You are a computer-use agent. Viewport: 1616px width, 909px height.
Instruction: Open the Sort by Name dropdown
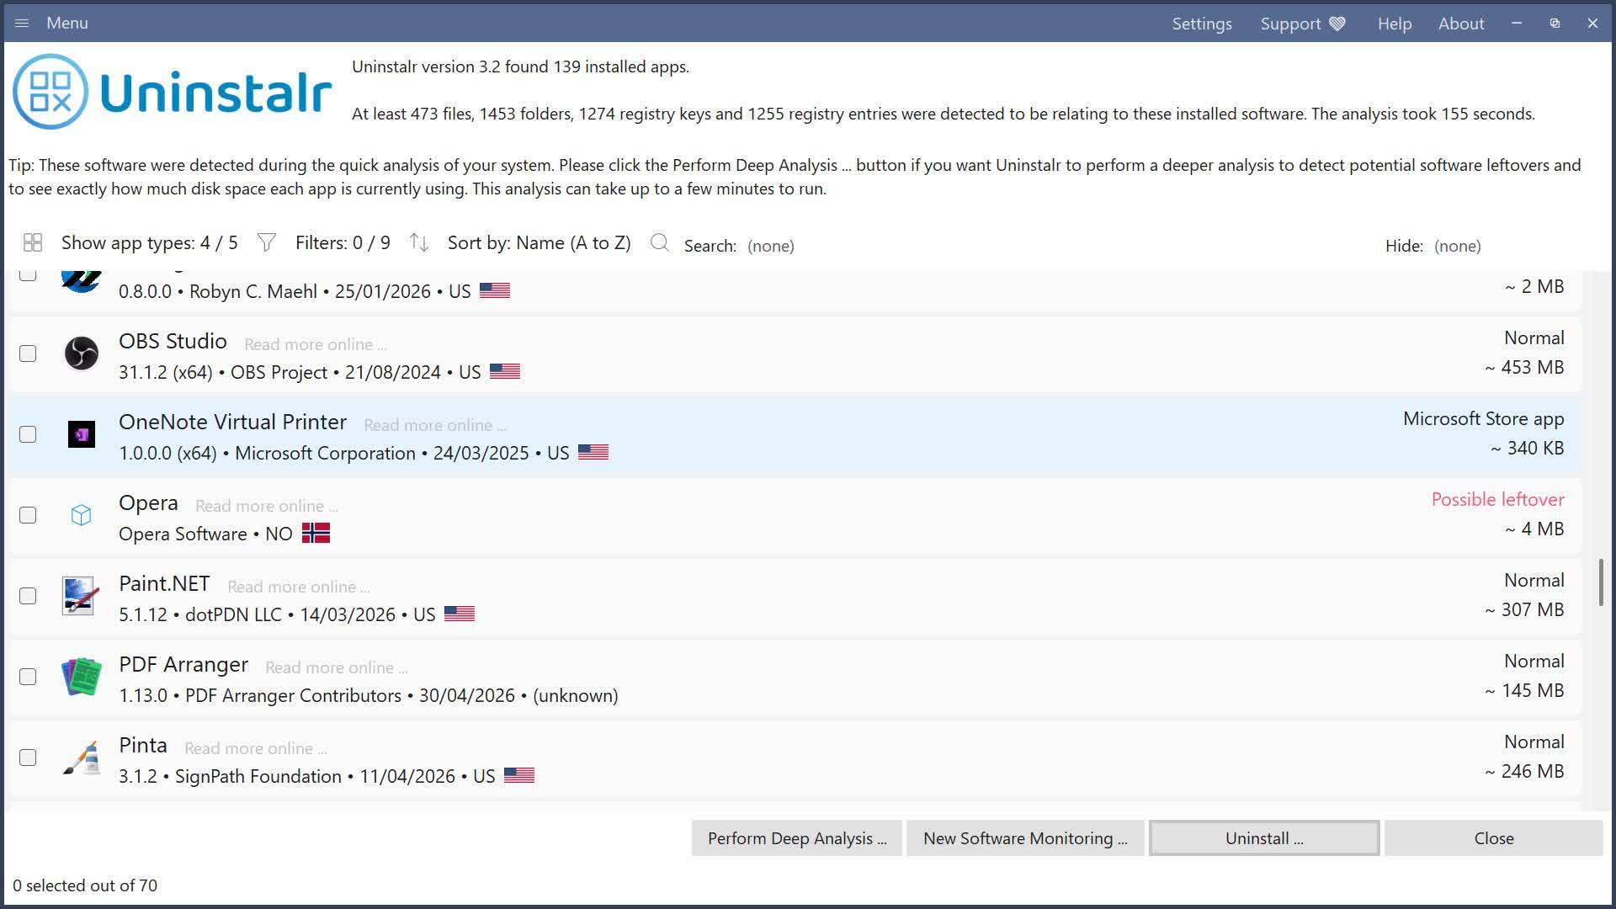[539, 243]
